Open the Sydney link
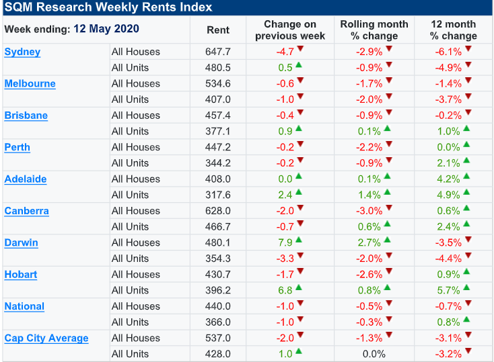This screenshot has width=494, height=362. coord(22,52)
